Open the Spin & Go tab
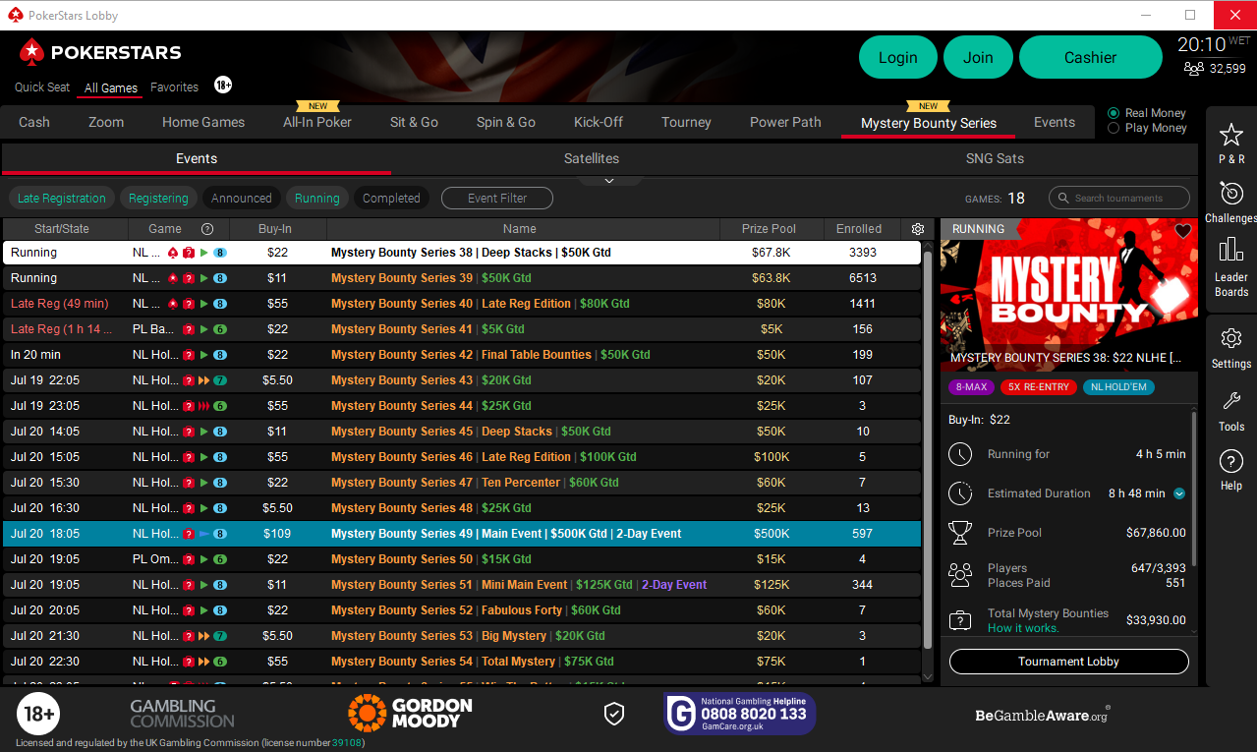The image size is (1257, 752). (506, 122)
